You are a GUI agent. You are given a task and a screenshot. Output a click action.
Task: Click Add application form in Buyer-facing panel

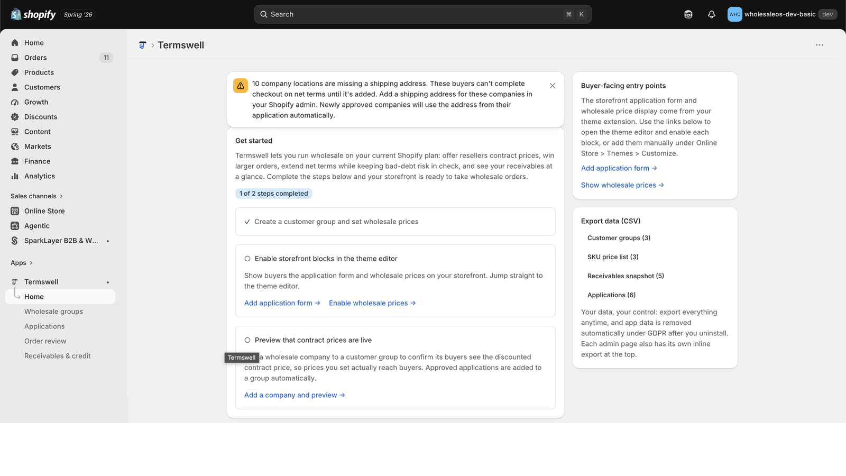619,168
